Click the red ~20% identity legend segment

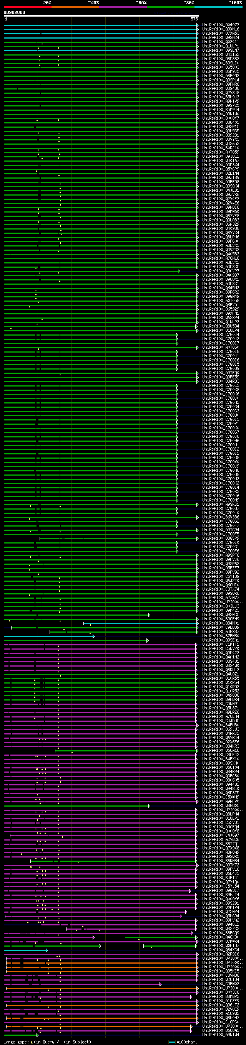27,7
